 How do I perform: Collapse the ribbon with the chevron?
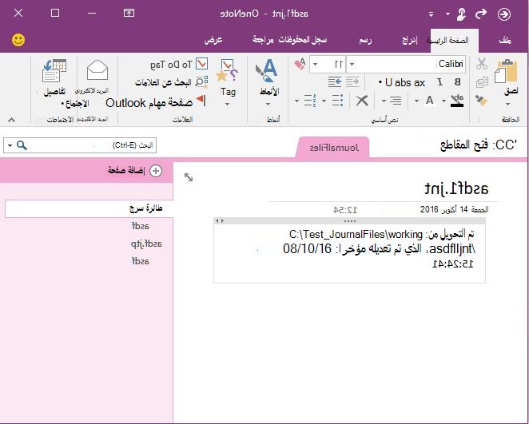point(11,119)
